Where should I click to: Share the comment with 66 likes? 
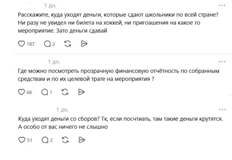tap(81, 92)
